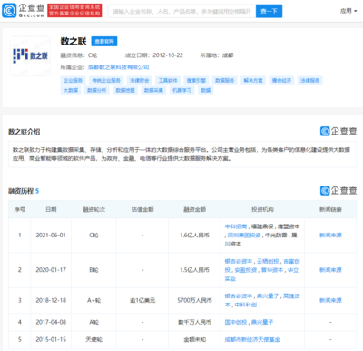Click the 数之联介绍 section heading
The height and width of the screenshot is (351, 363).
25,132
